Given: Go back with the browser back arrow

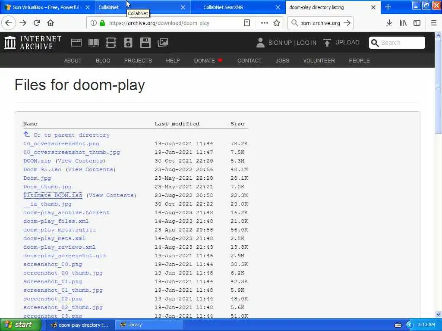Looking at the screenshot, I should [x=9, y=23].
